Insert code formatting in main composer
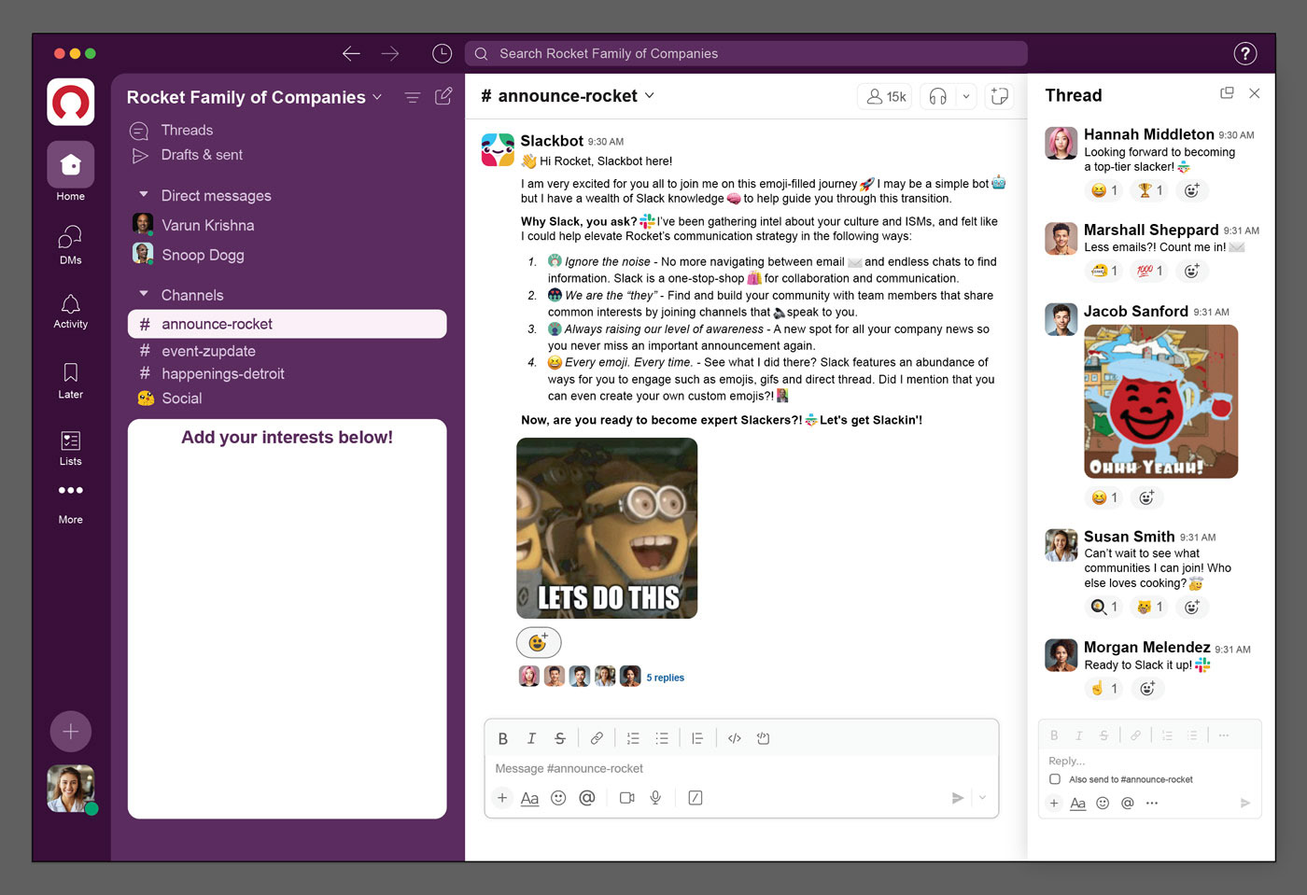Viewport: 1307px width, 895px height. point(735,738)
